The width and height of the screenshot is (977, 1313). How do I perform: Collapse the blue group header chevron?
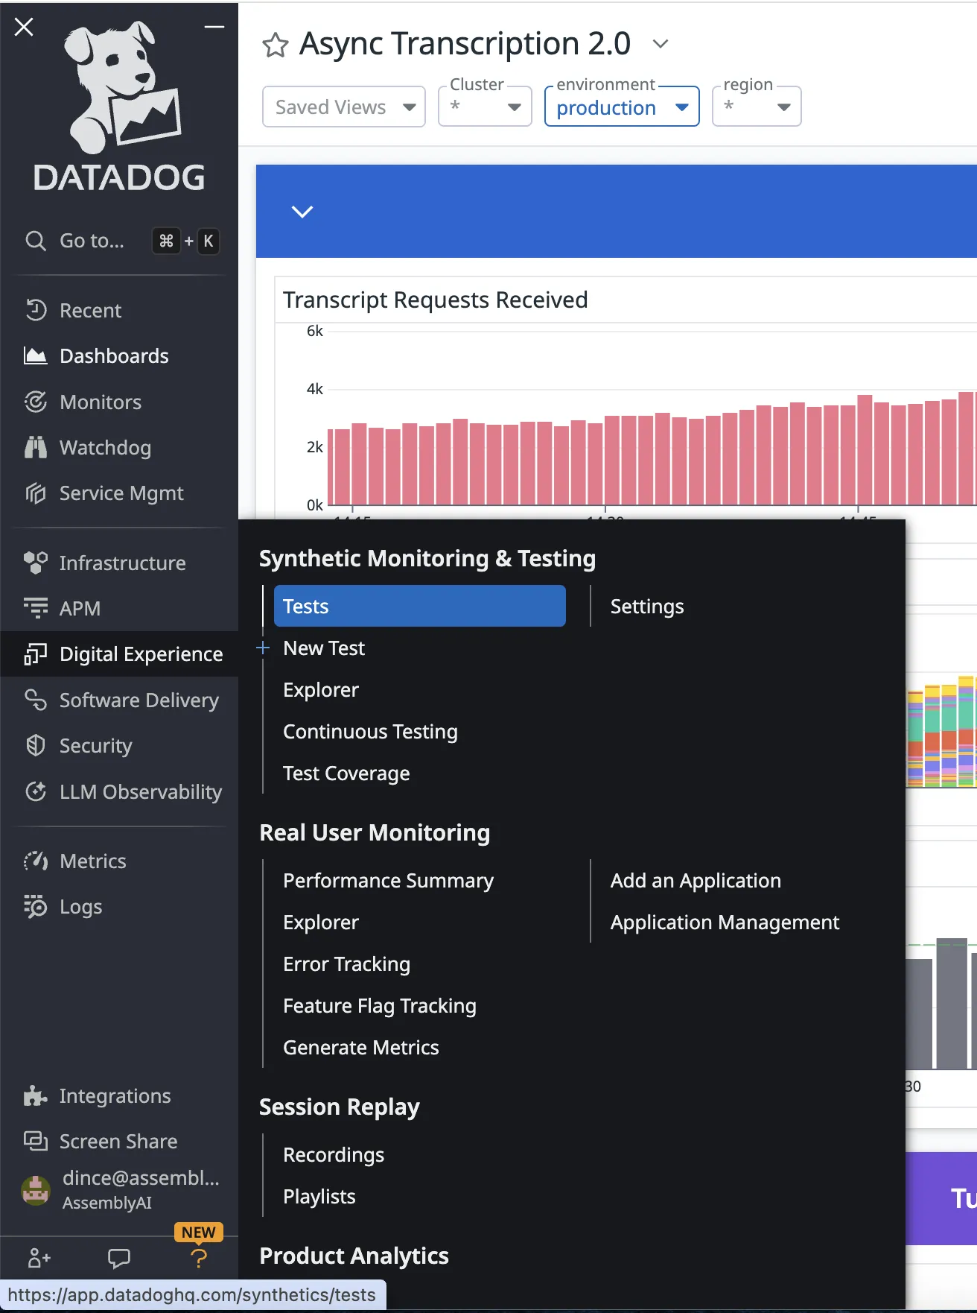point(302,212)
